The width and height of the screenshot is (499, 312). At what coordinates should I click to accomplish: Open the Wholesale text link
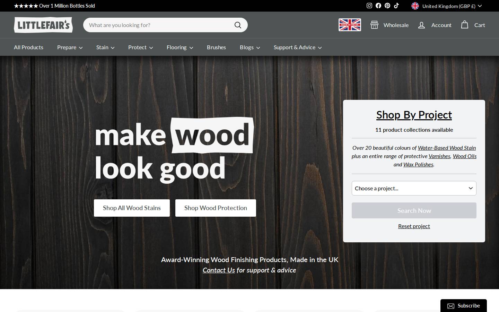[396, 25]
